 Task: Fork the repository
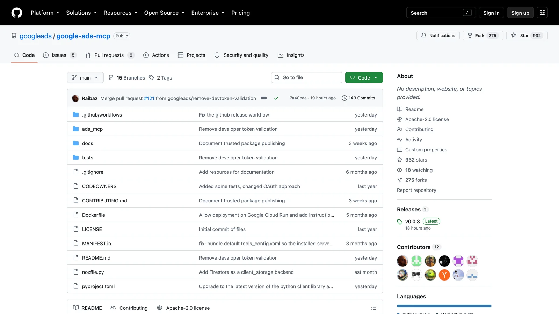[x=483, y=36]
